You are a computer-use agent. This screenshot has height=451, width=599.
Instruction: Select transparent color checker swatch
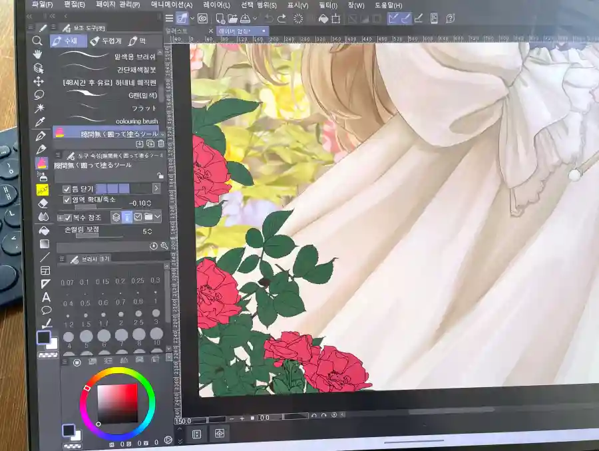click(x=47, y=355)
